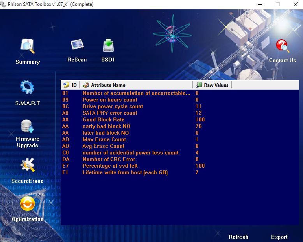This screenshot has width=303, height=242.
Task: Run the Optimization orange icon
Action: 27,204
